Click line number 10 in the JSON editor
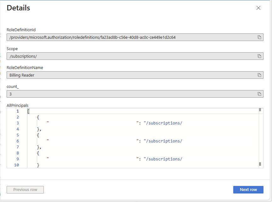272x202 pixels. coord(16,165)
